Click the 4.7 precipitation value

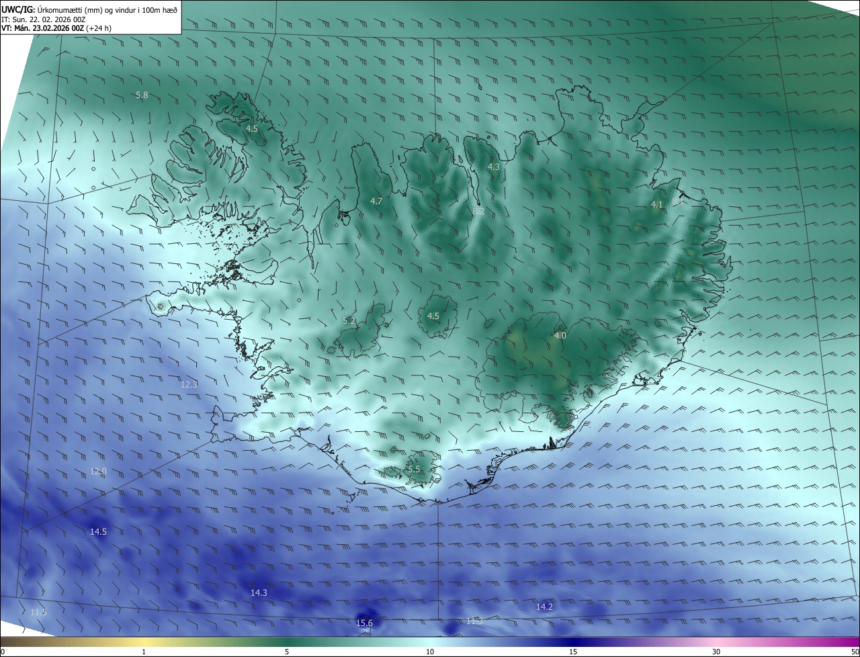376,201
